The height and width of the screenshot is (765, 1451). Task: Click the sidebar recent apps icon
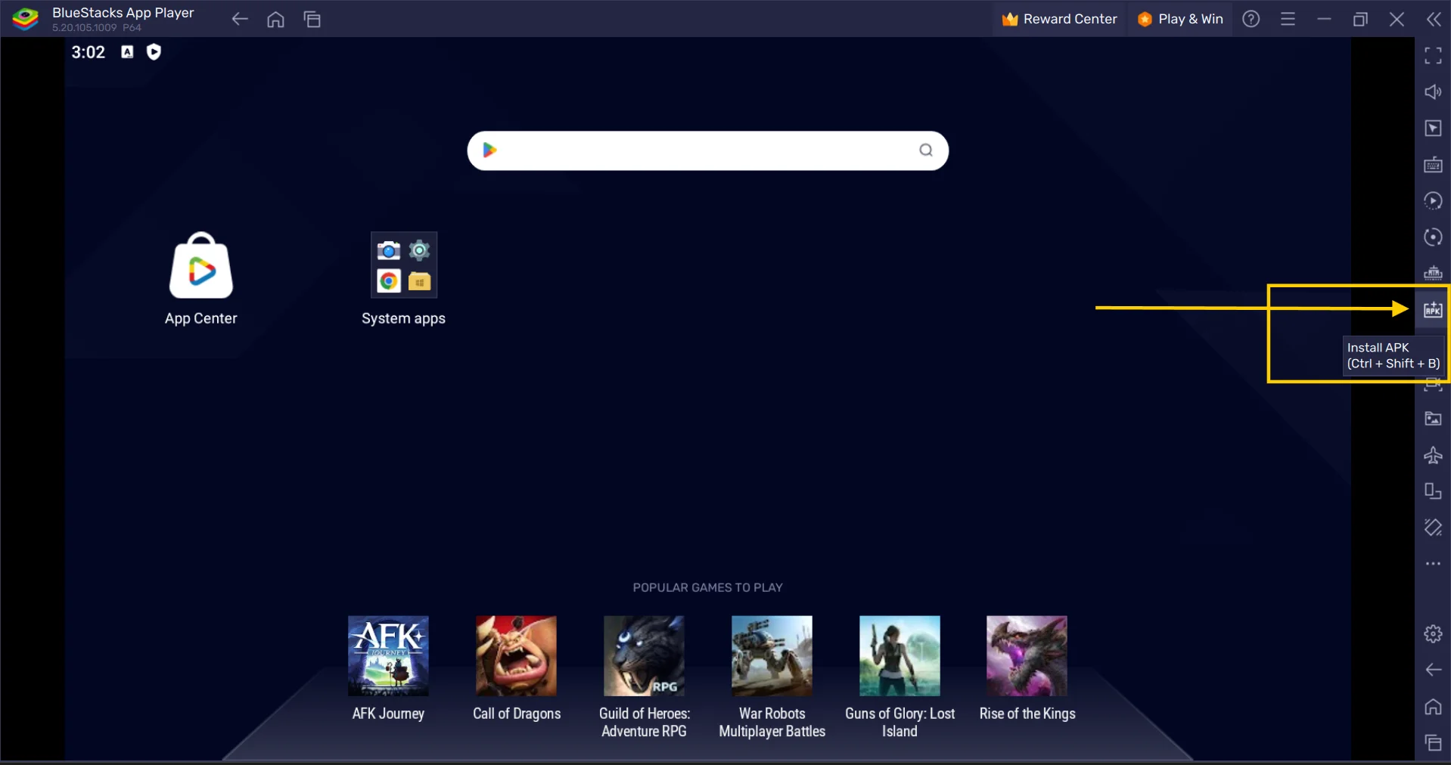pyautogui.click(x=1433, y=742)
